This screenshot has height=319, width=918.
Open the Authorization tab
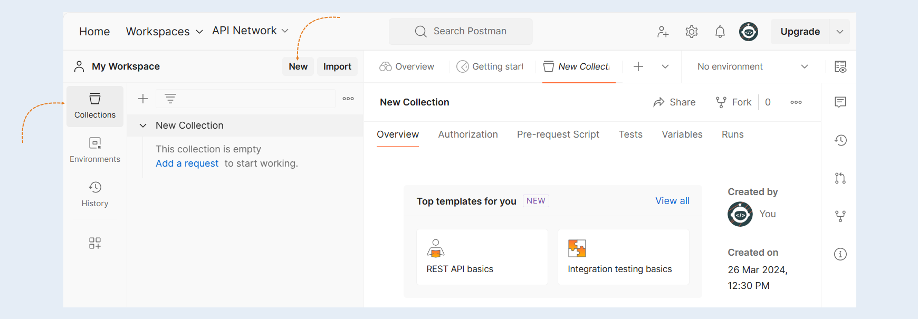point(468,134)
